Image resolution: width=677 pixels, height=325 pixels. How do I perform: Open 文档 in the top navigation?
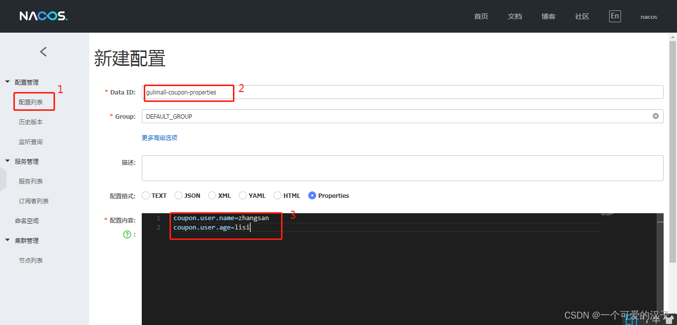(515, 16)
